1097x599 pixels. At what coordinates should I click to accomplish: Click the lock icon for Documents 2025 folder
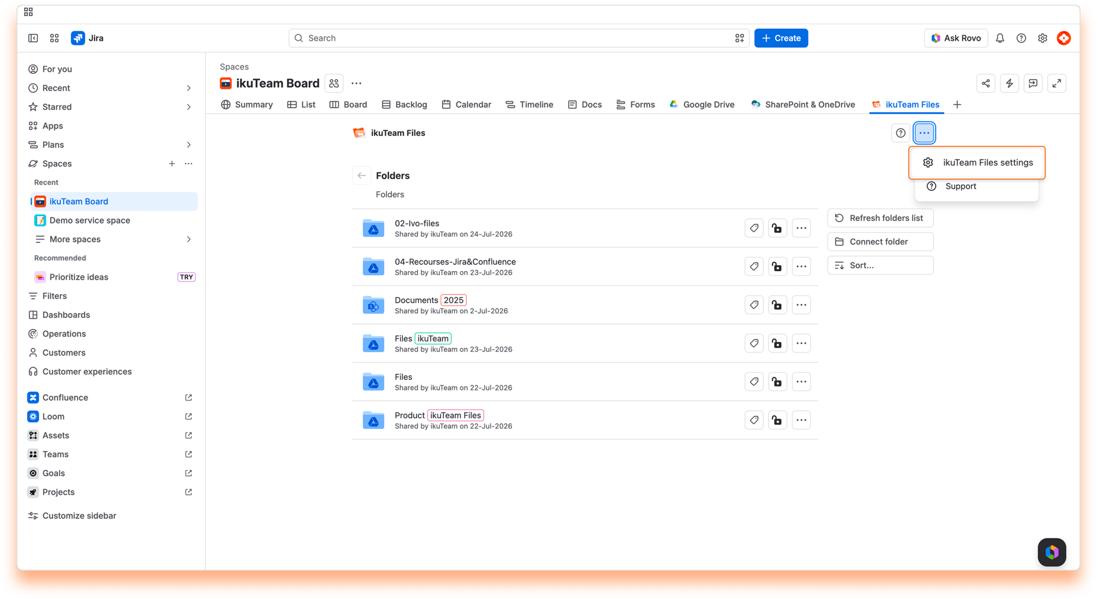tap(777, 305)
